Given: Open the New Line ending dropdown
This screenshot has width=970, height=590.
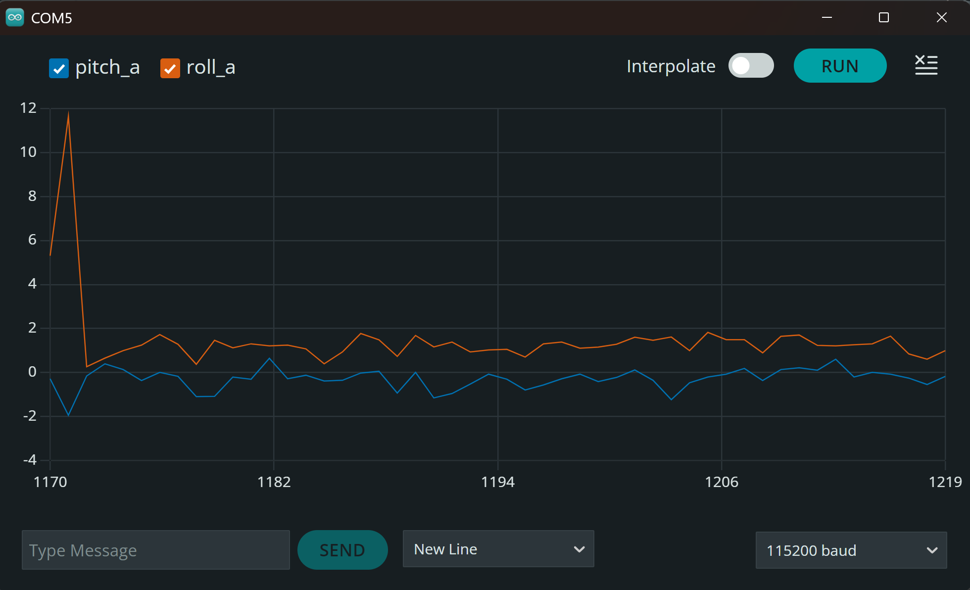Looking at the screenshot, I should pyautogui.click(x=498, y=549).
